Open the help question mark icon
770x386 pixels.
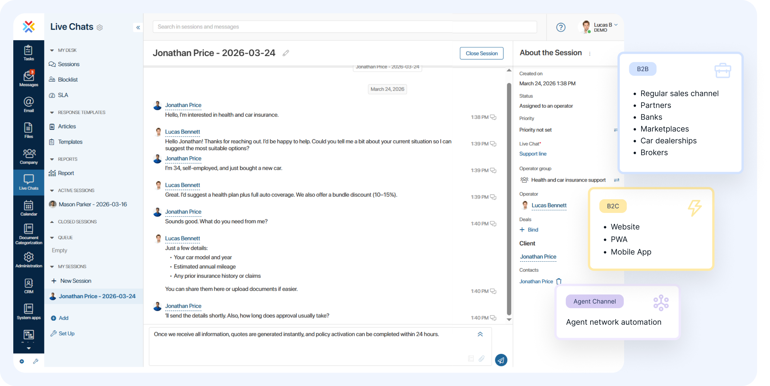click(x=561, y=27)
